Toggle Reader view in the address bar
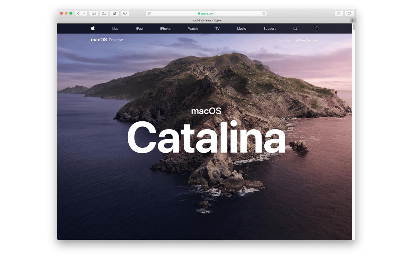The width and height of the screenshot is (412, 257). (149, 13)
